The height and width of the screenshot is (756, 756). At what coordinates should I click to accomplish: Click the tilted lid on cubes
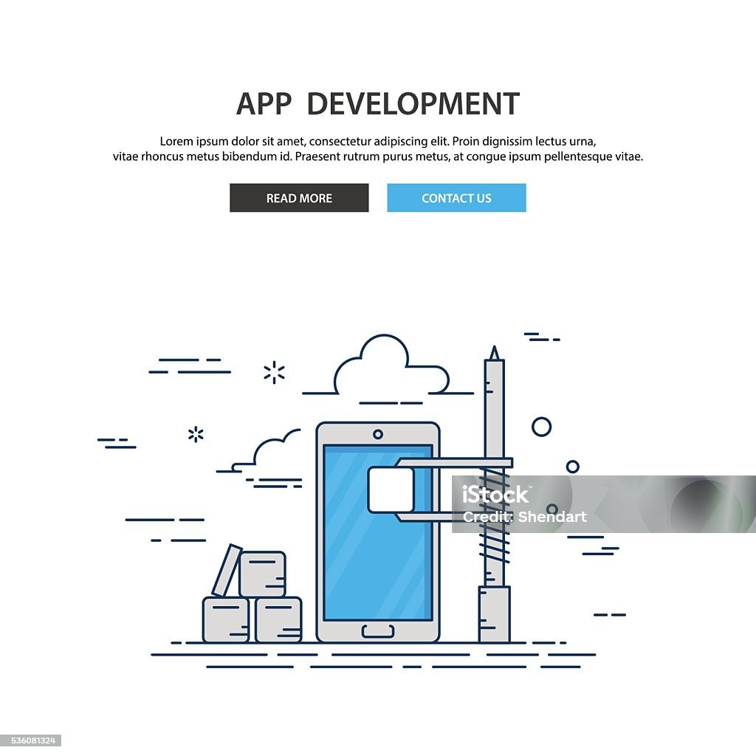tap(227, 571)
